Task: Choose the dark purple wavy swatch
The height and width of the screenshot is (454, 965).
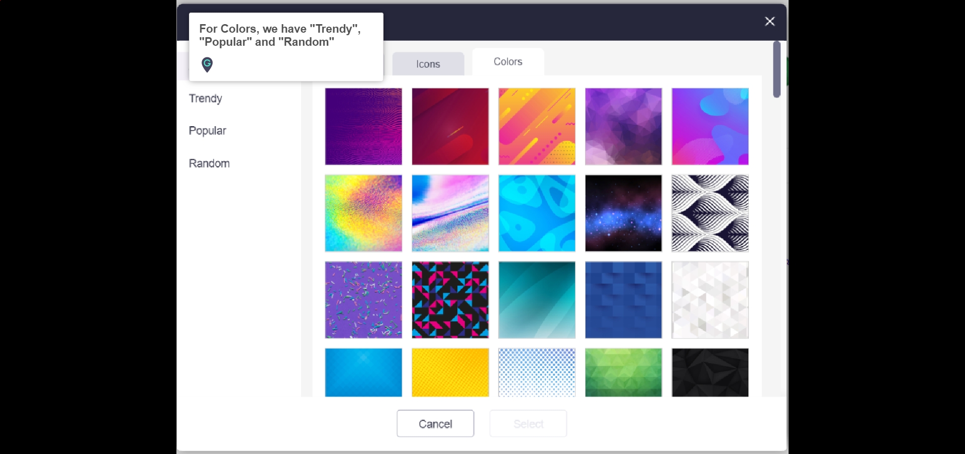Action: point(363,127)
